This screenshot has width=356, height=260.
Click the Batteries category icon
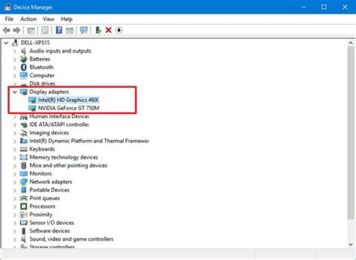[x=24, y=59]
